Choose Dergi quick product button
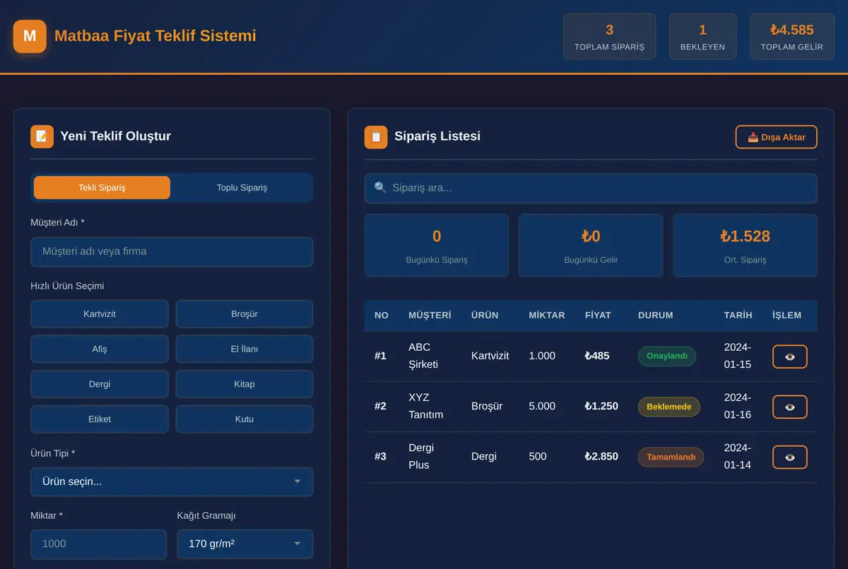 100,384
